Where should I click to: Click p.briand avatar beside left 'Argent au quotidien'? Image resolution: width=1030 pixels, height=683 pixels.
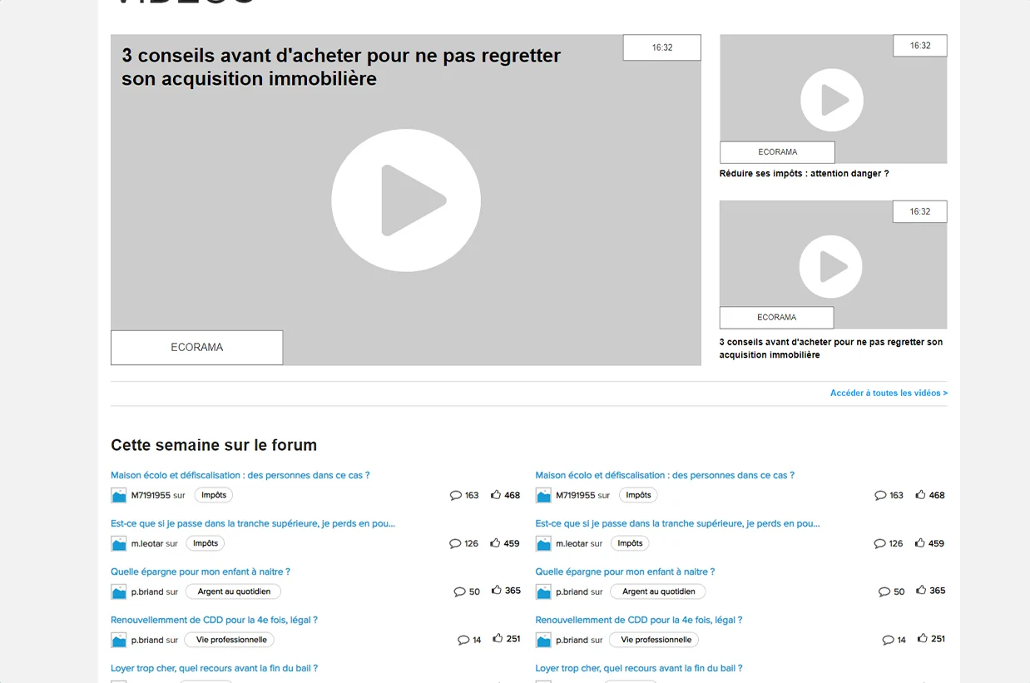point(119,592)
